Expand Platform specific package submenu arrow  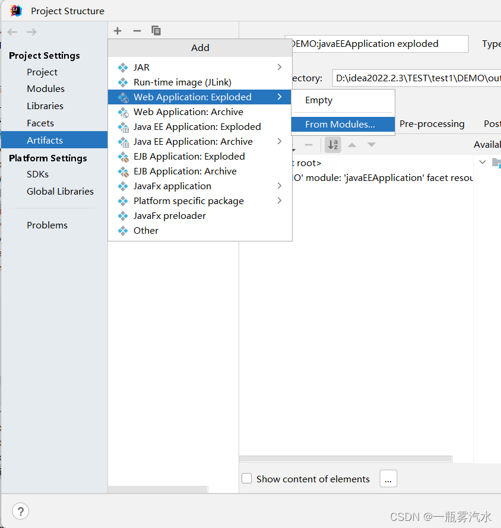280,201
